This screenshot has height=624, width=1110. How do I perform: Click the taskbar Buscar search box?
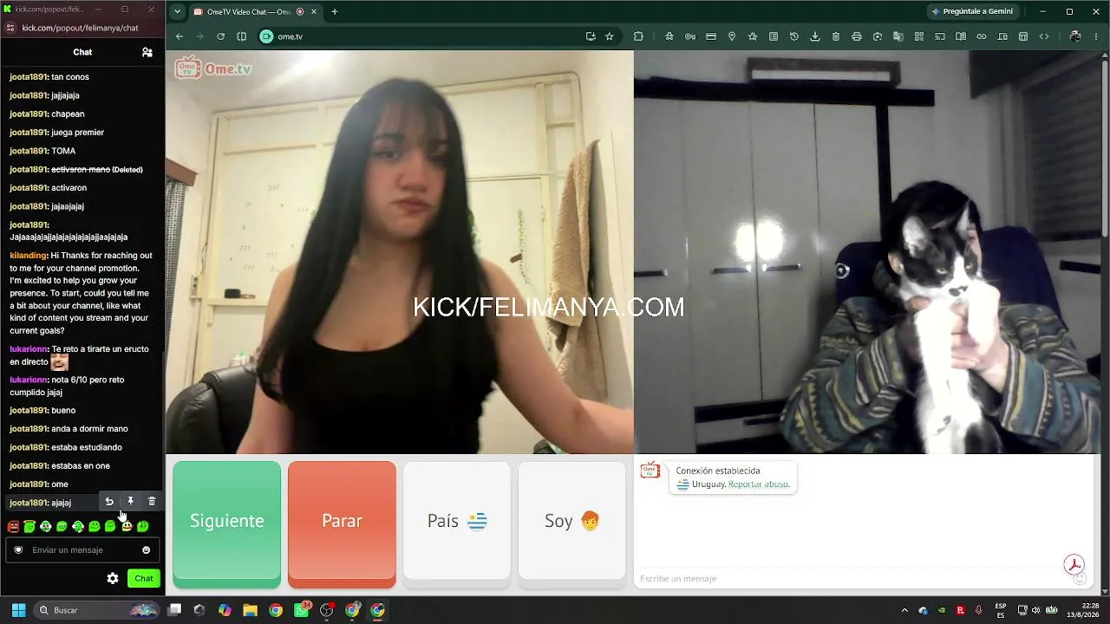(x=97, y=610)
